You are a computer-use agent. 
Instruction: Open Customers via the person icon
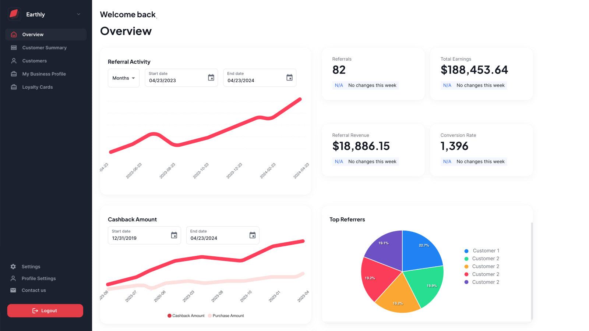[x=14, y=61]
